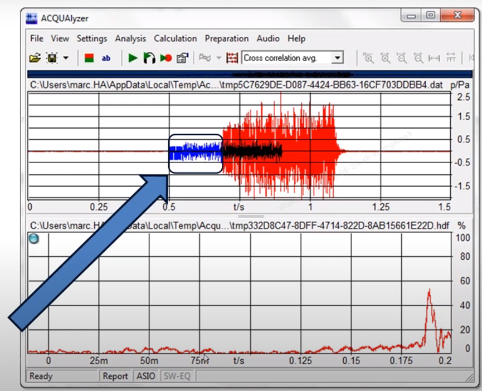This screenshot has height=391, width=482.
Task: Click the SW-EQ status bar button
Action: pyautogui.click(x=177, y=376)
